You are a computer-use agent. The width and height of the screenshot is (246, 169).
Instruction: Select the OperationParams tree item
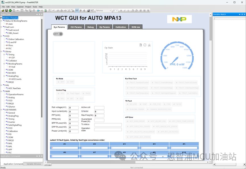[x=16, y=94]
